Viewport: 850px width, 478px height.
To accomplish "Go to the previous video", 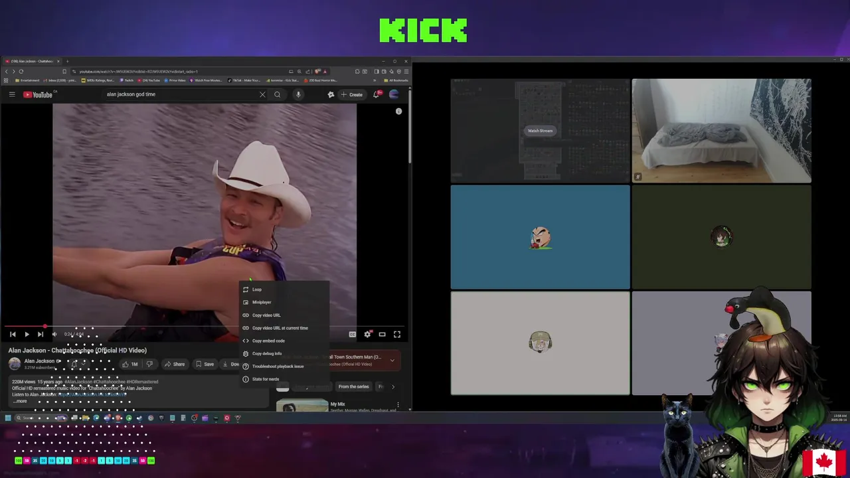I will coord(13,335).
